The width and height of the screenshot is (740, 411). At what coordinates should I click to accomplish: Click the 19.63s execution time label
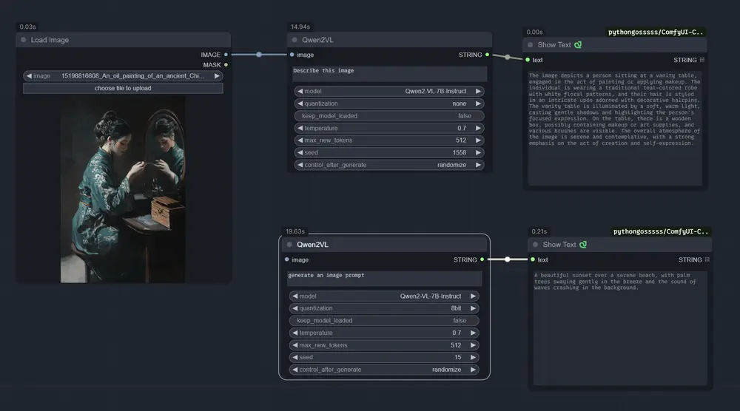click(x=295, y=231)
